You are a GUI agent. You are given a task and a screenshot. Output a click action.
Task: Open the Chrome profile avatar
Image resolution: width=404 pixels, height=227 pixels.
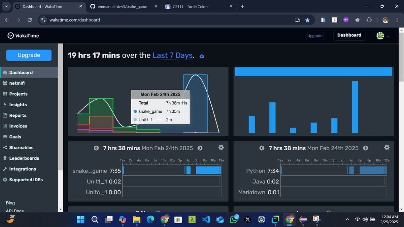(386, 20)
